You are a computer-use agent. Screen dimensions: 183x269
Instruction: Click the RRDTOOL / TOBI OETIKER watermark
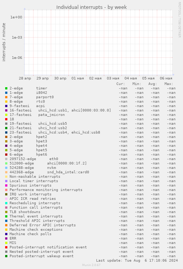tap(180, 20)
